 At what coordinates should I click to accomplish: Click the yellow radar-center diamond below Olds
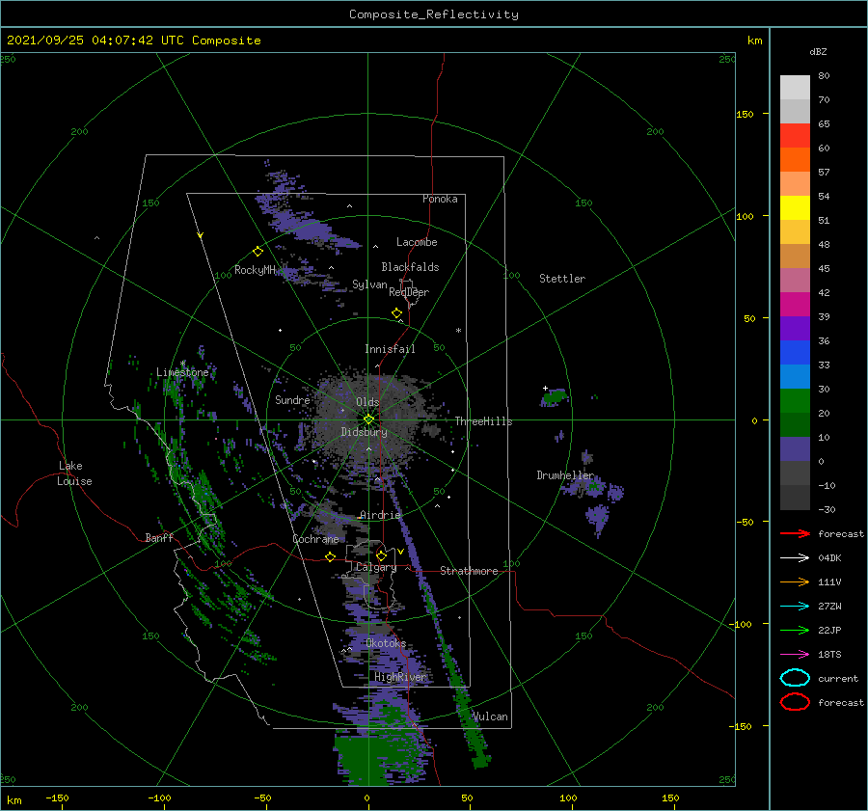point(368,419)
